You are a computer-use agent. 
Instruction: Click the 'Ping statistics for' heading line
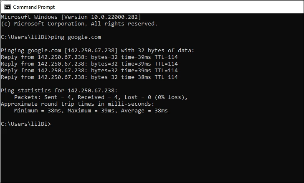(59, 91)
